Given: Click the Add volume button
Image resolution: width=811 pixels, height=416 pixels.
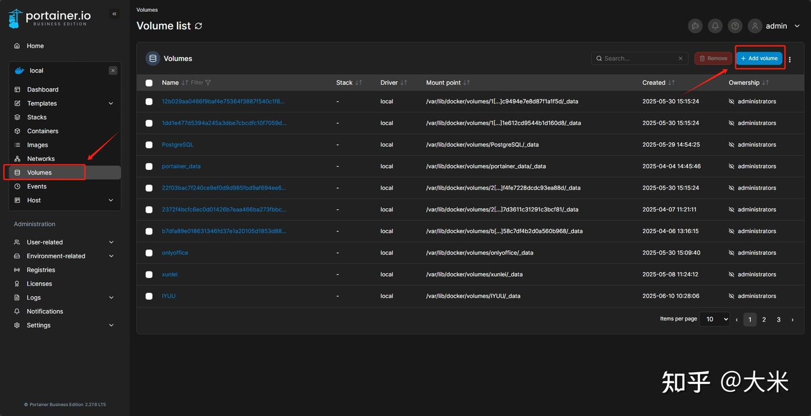Looking at the screenshot, I should pyautogui.click(x=759, y=58).
